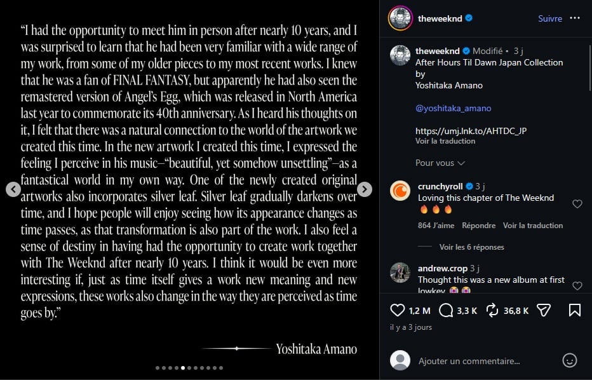The width and height of the screenshot is (592, 380).
Task: Go to next carousel slide arrow
Action: click(x=365, y=189)
